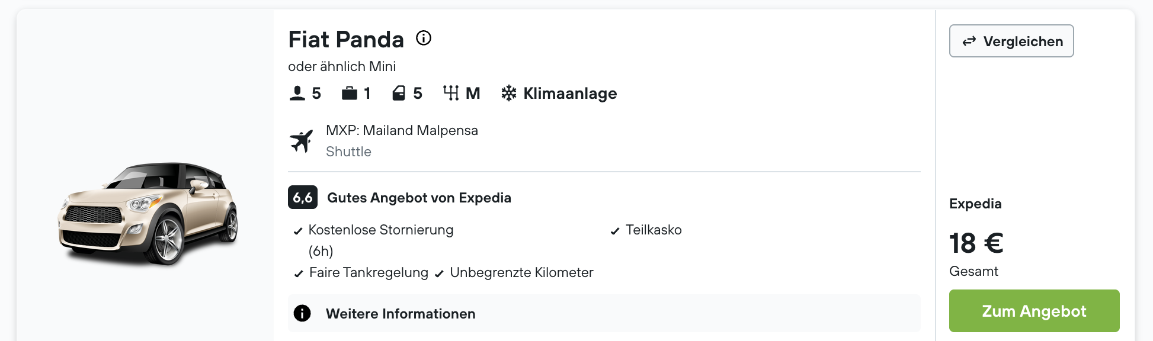1153x341 pixels.
Task: Click the swap arrows icon in Vergleichen
Action: [969, 41]
